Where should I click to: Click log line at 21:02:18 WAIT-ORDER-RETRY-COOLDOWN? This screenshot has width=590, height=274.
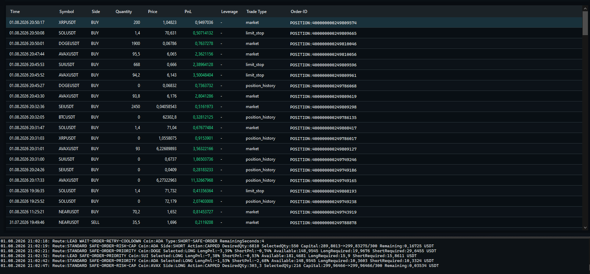(132, 241)
